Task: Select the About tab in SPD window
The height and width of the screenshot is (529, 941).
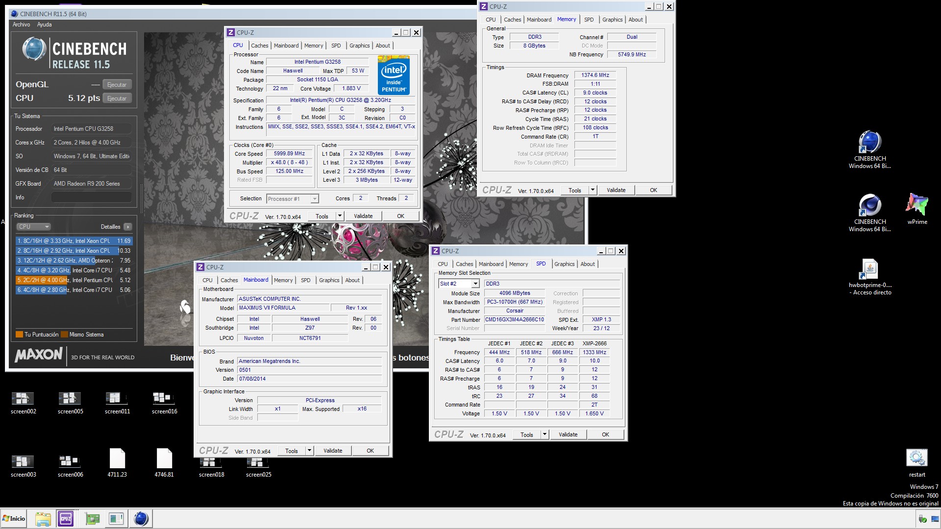Action: click(588, 264)
